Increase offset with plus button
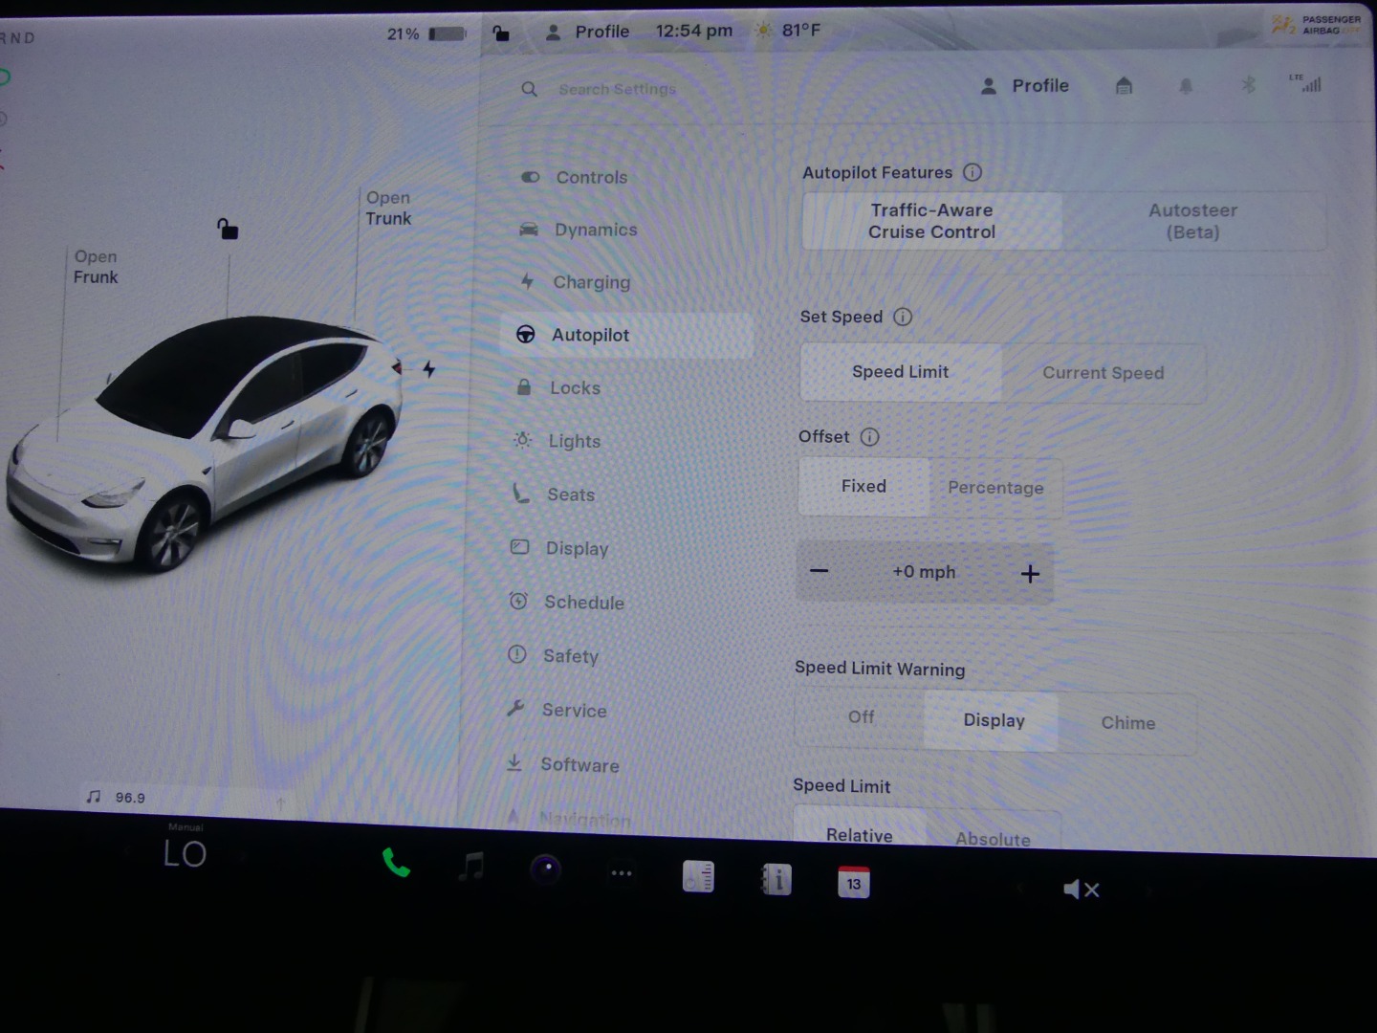This screenshot has height=1033, width=1377. coord(1030,574)
